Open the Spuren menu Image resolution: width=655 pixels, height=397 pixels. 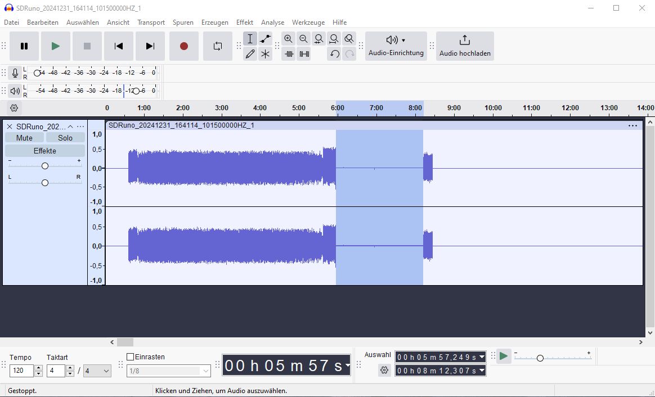pyautogui.click(x=183, y=22)
